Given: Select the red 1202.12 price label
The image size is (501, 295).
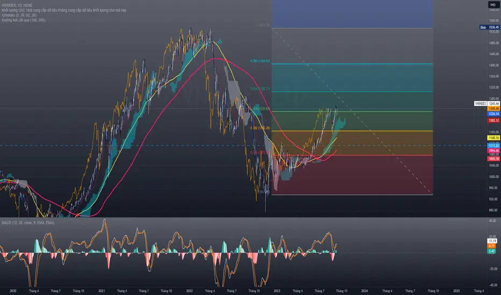Looking at the screenshot, I should click(x=493, y=121).
